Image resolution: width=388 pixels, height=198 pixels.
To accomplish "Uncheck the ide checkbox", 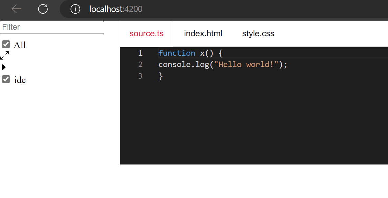I will point(5,79).
